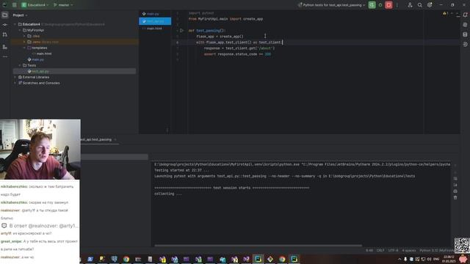Click the clear console trash icon
The image size is (470, 264).
(455, 197)
